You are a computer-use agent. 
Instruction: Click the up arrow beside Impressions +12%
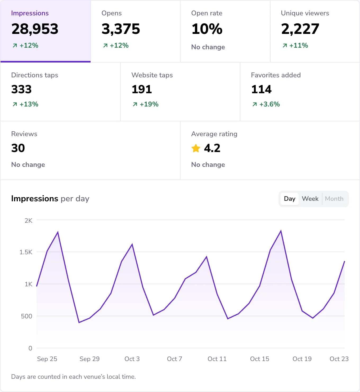pos(15,46)
